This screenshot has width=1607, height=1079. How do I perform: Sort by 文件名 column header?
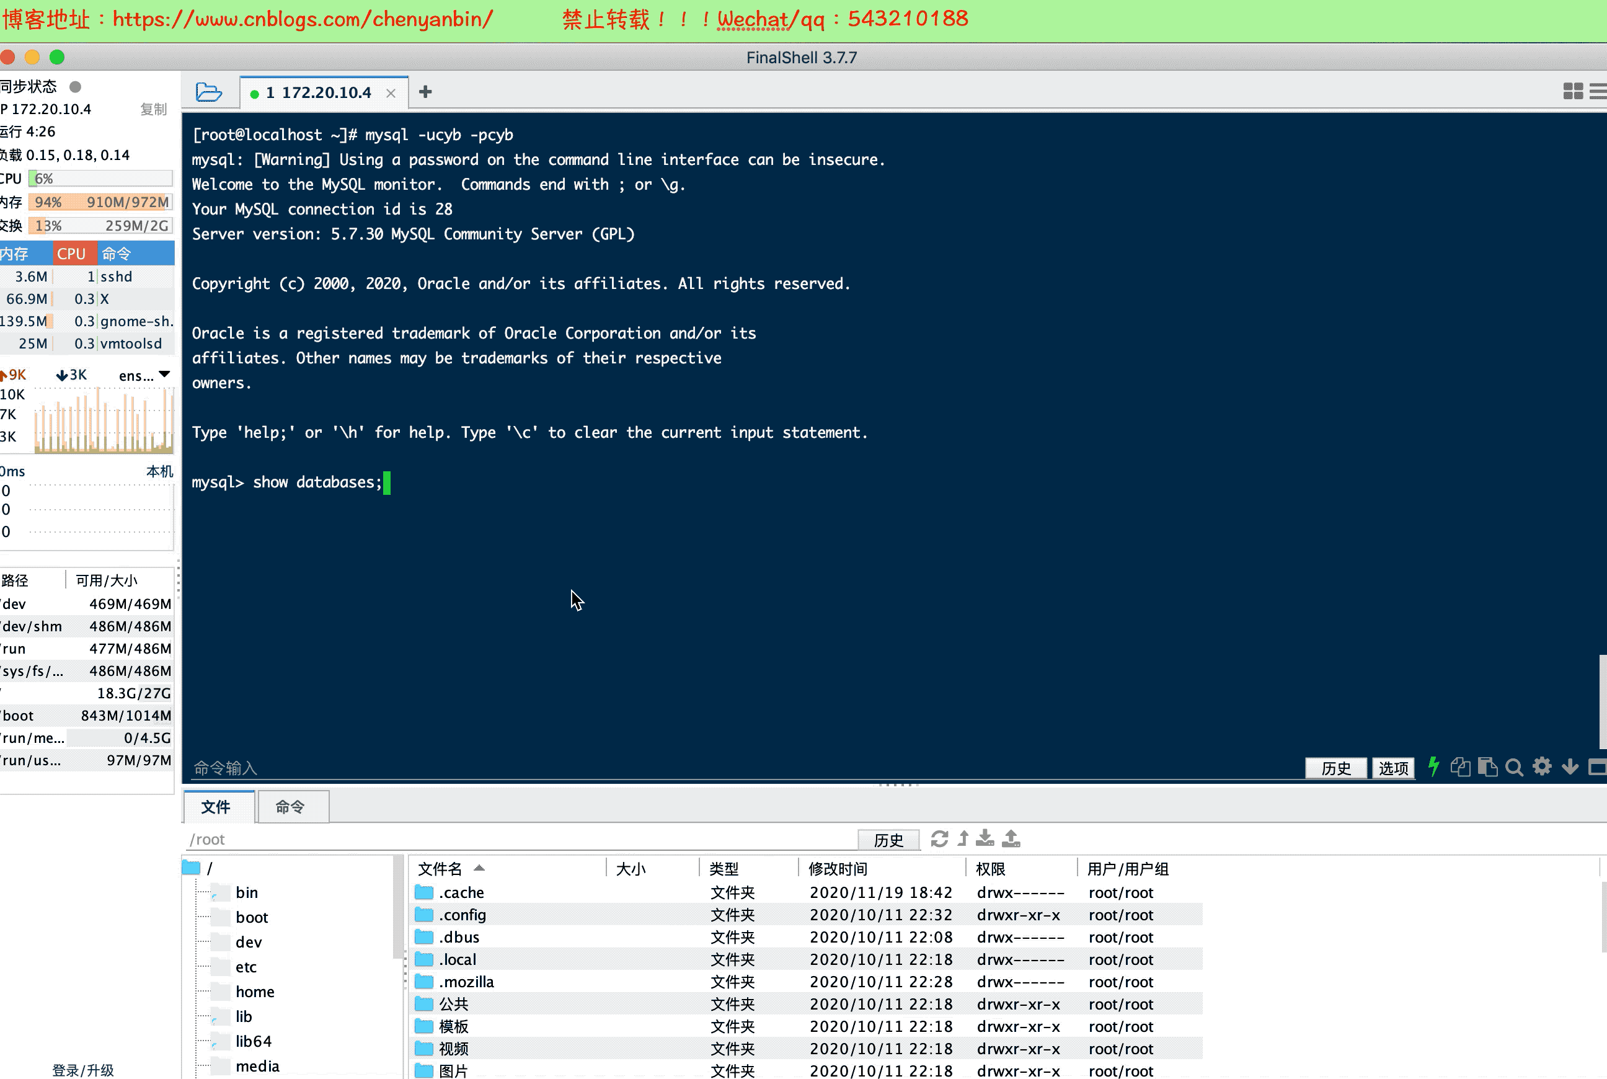click(x=509, y=868)
